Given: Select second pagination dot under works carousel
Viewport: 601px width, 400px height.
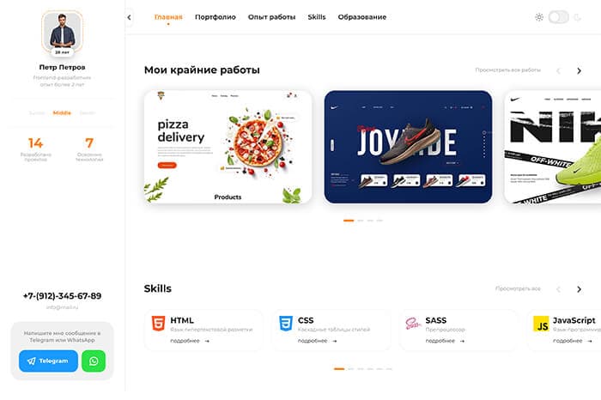Looking at the screenshot, I should click(x=361, y=221).
